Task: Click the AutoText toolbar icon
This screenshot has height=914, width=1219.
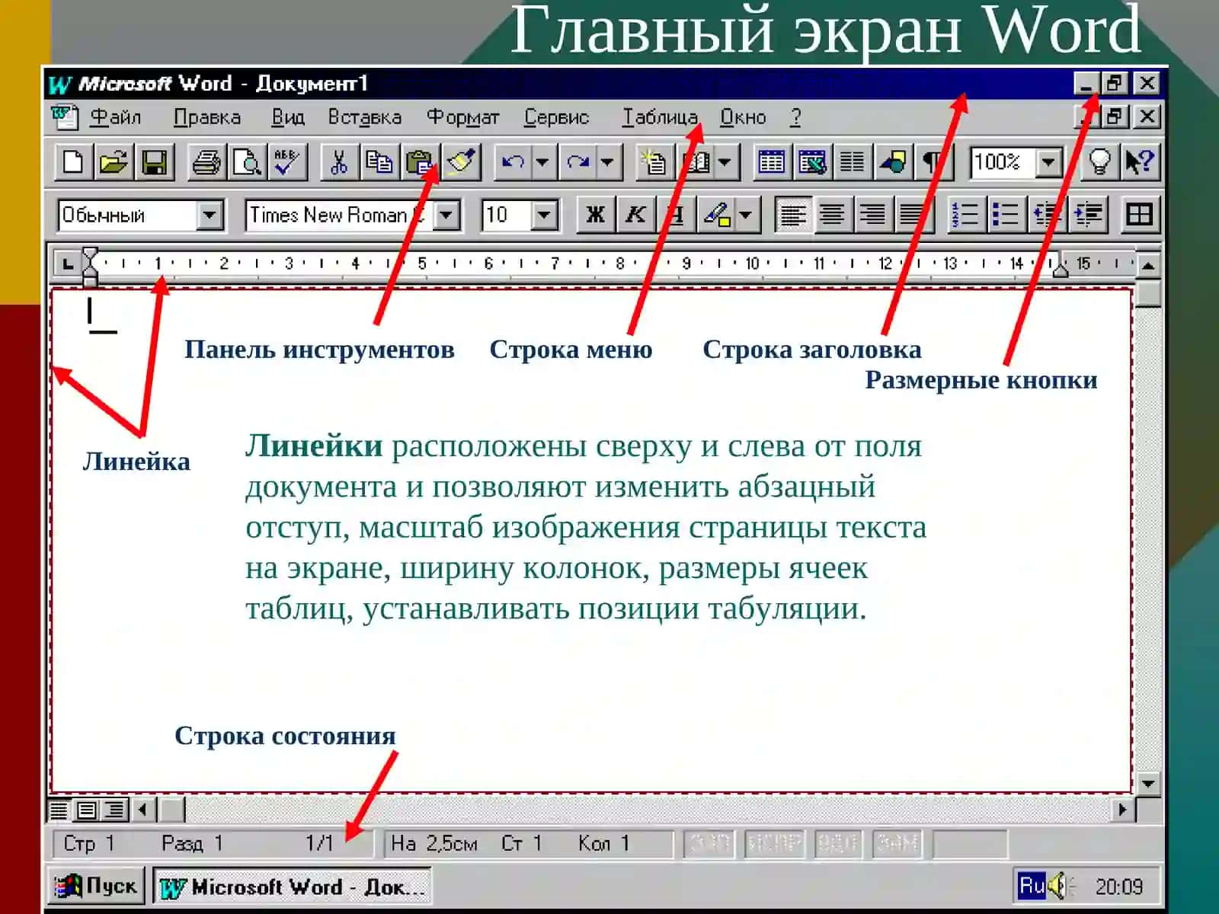Action: pyautogui.click(x=654, y=162)
